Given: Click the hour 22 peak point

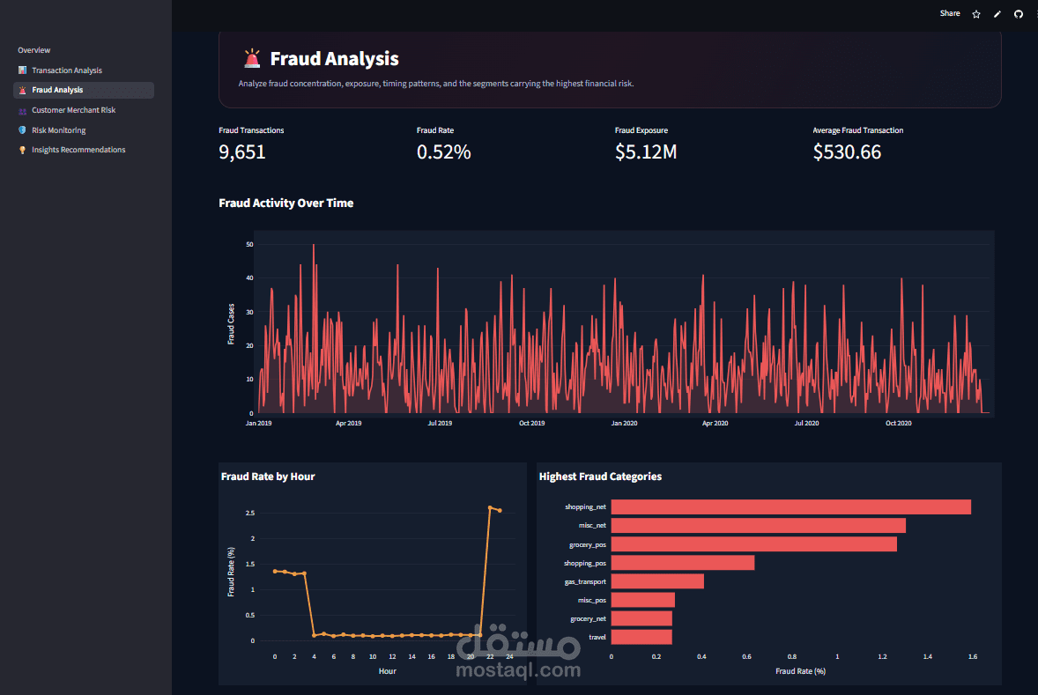Looking at the screenshot, I should (490, 507).
